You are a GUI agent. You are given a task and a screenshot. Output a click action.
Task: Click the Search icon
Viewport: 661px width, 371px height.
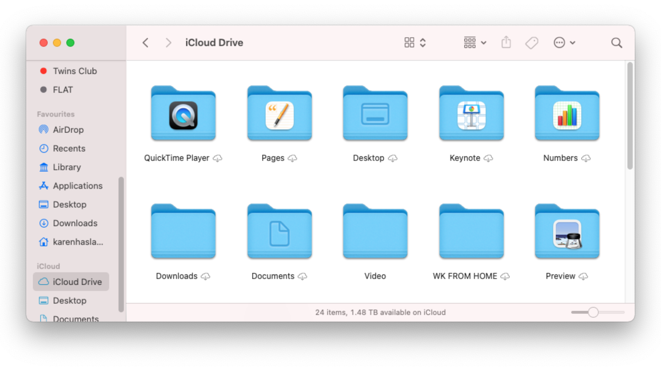pyautogui.click(x=616, y=42)
